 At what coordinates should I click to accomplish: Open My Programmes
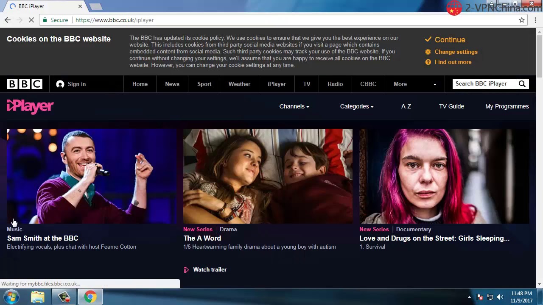[507, 106]
